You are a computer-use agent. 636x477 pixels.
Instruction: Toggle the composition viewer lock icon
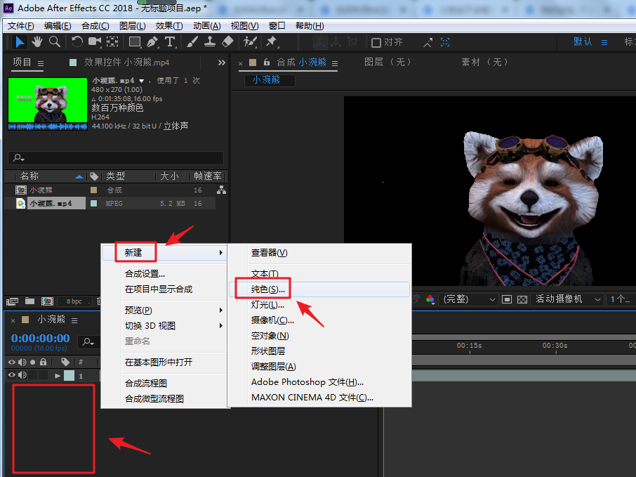[x=267, y=62]
